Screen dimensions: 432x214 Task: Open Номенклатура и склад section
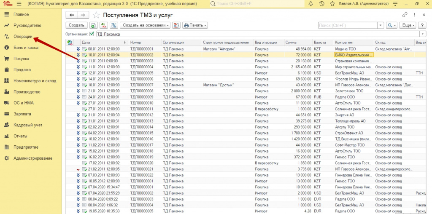pyautogui.click(x=35, y=81)
